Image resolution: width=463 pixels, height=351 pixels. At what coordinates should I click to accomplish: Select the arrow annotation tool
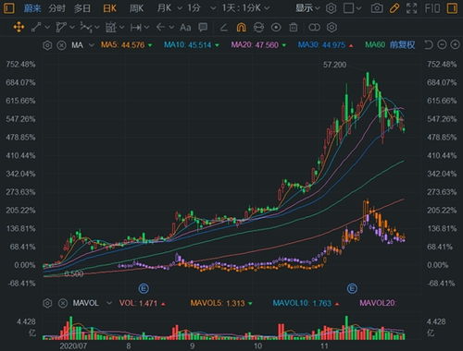point(160,28)
